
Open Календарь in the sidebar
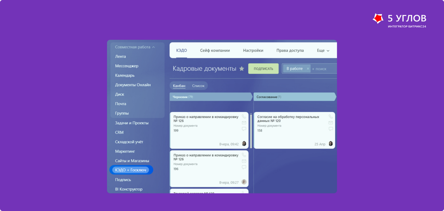coord(125,75)
